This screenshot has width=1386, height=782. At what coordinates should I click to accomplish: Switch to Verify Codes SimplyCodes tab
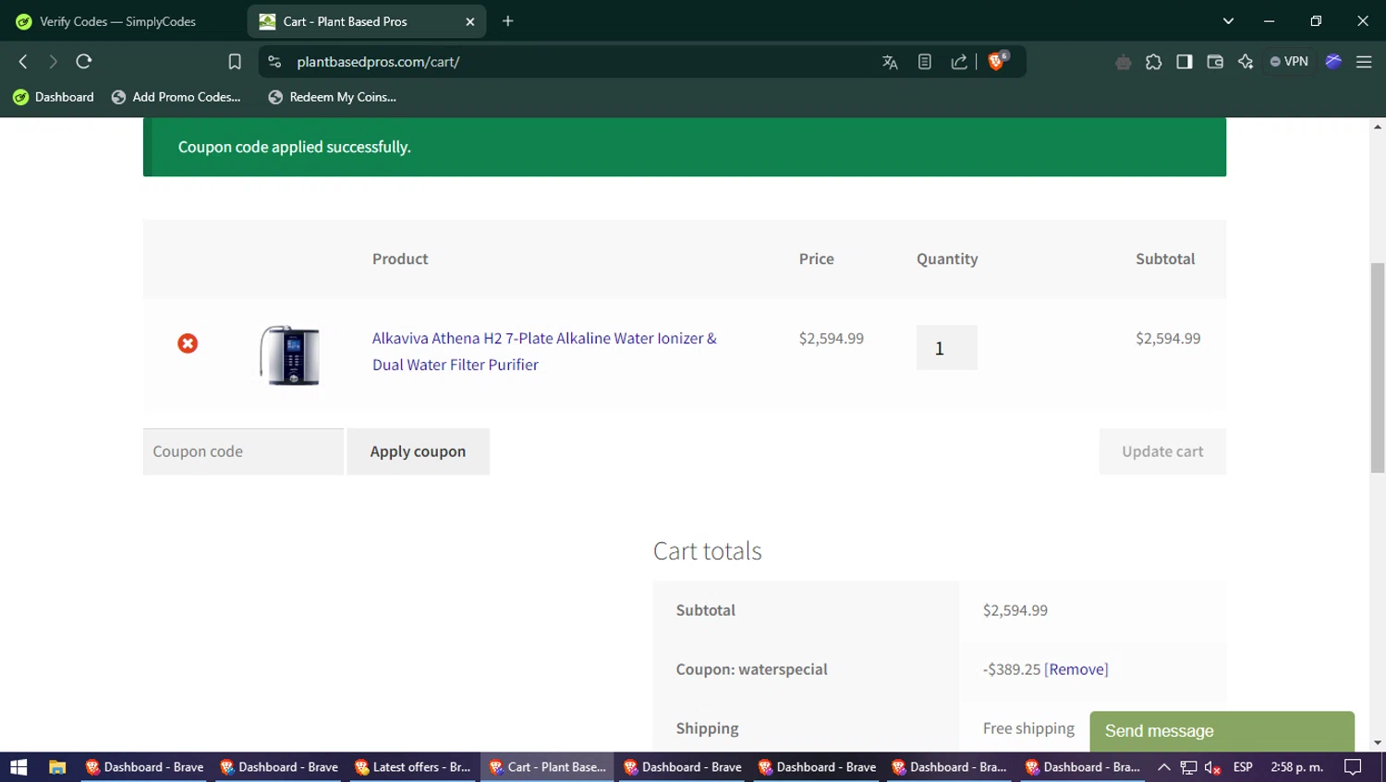click(x=118, y=21)
